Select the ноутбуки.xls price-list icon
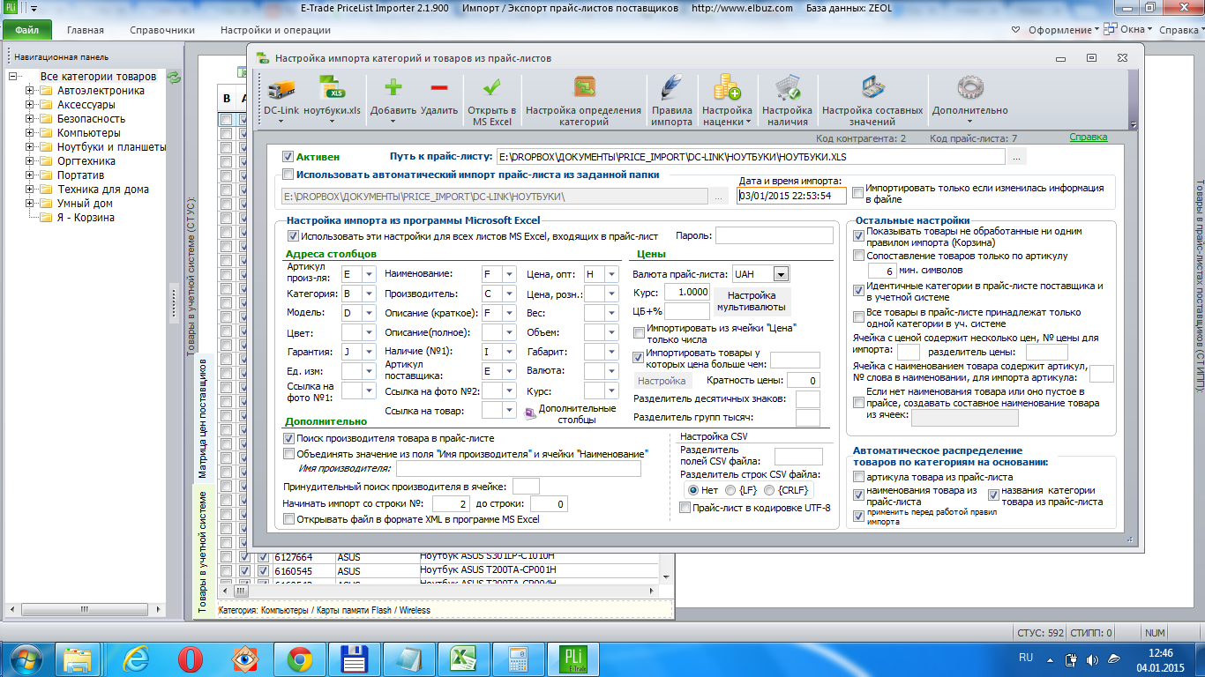This screenshot has height=677, width=1205. click(x=333, y=89)
